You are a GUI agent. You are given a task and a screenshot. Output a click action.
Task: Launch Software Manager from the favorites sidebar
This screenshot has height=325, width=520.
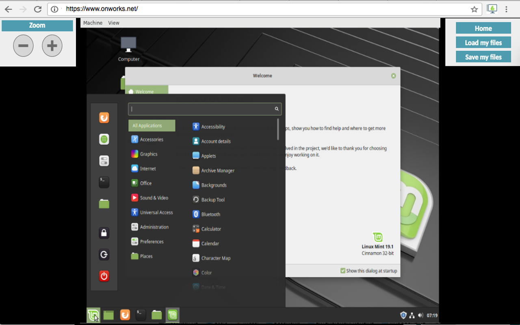tap(104, 139)
